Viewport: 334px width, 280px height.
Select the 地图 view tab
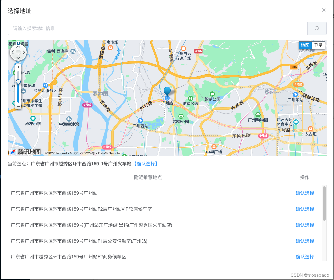click(x=305, y=45)
